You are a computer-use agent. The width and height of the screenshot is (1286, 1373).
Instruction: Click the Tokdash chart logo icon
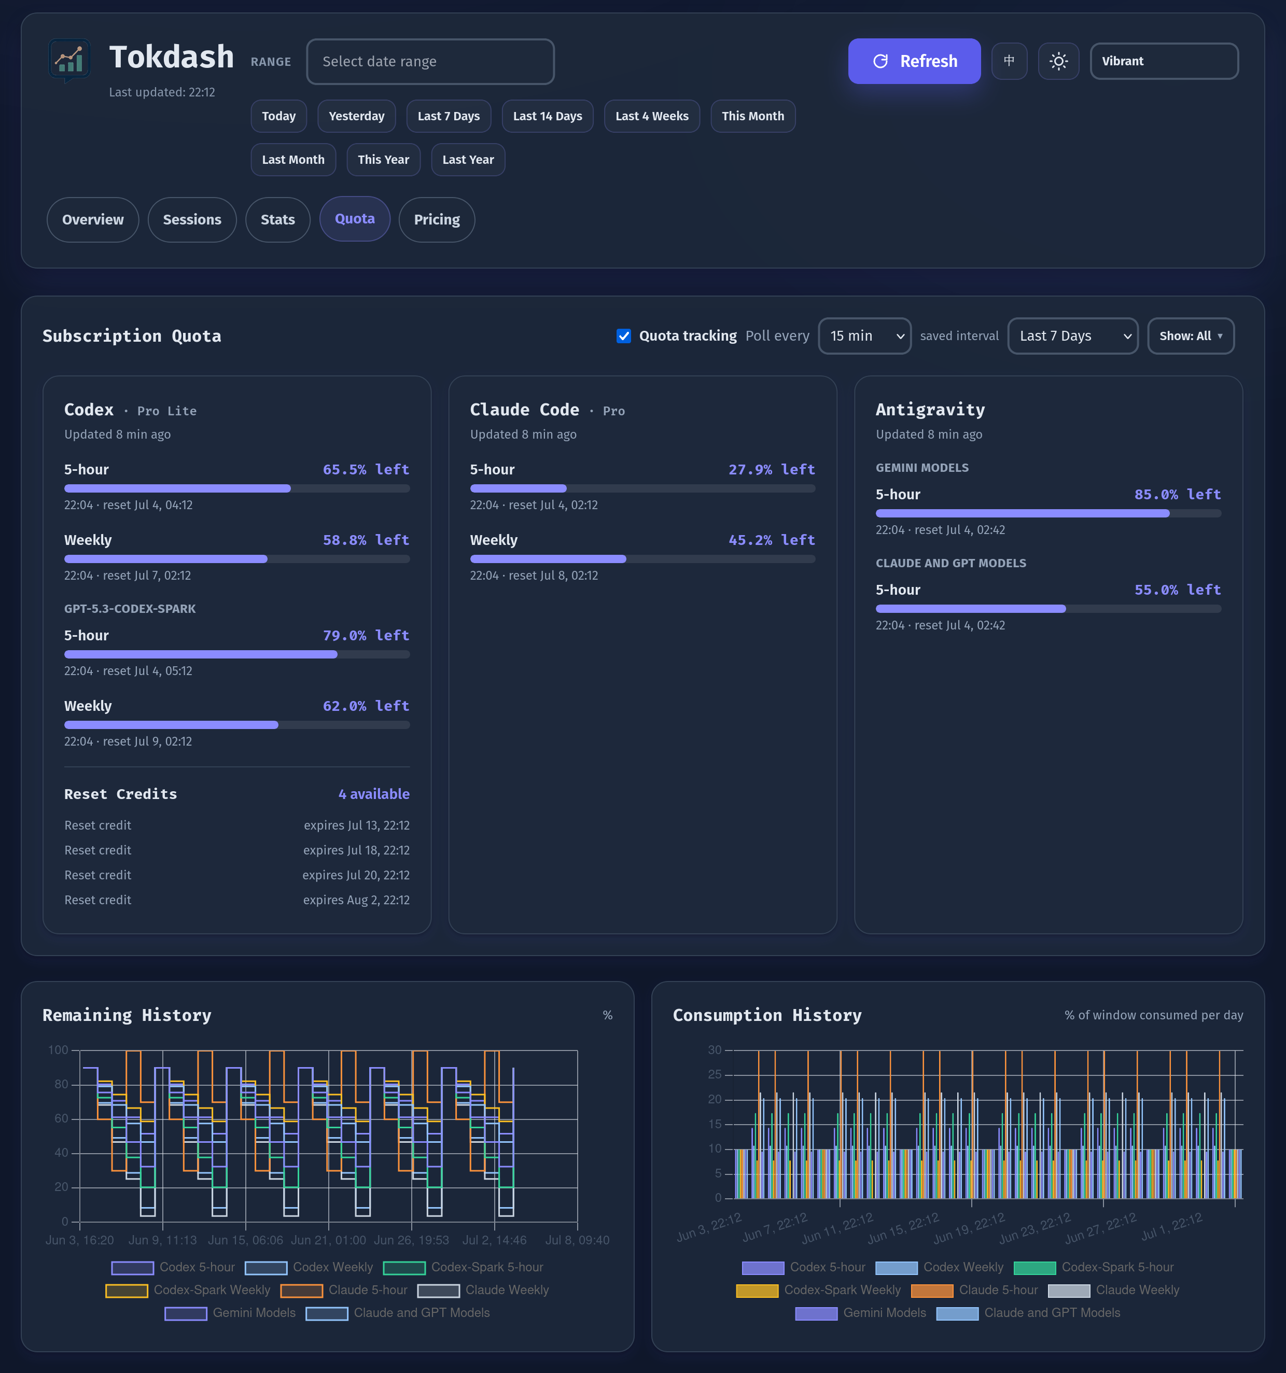coord(69,61)
